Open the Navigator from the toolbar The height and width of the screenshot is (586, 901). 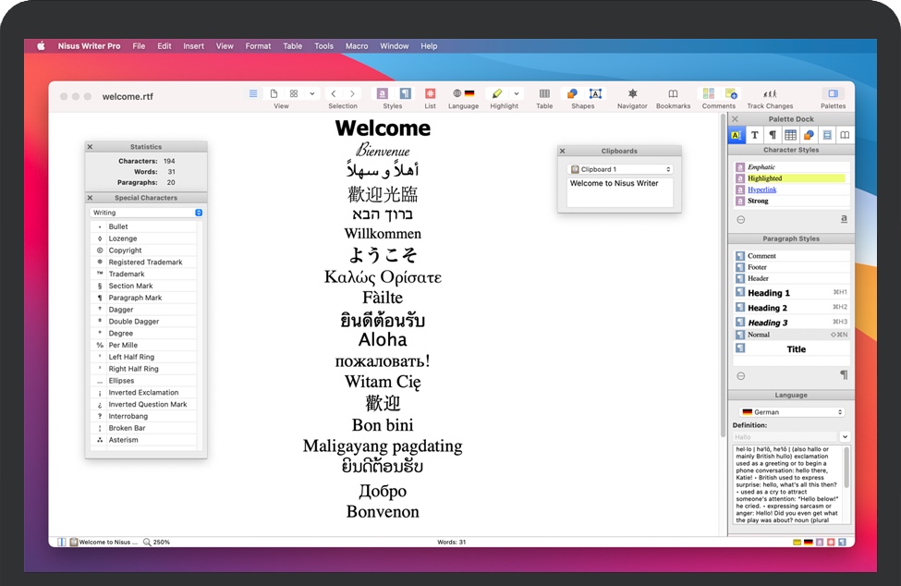click(x=632, y=94)
